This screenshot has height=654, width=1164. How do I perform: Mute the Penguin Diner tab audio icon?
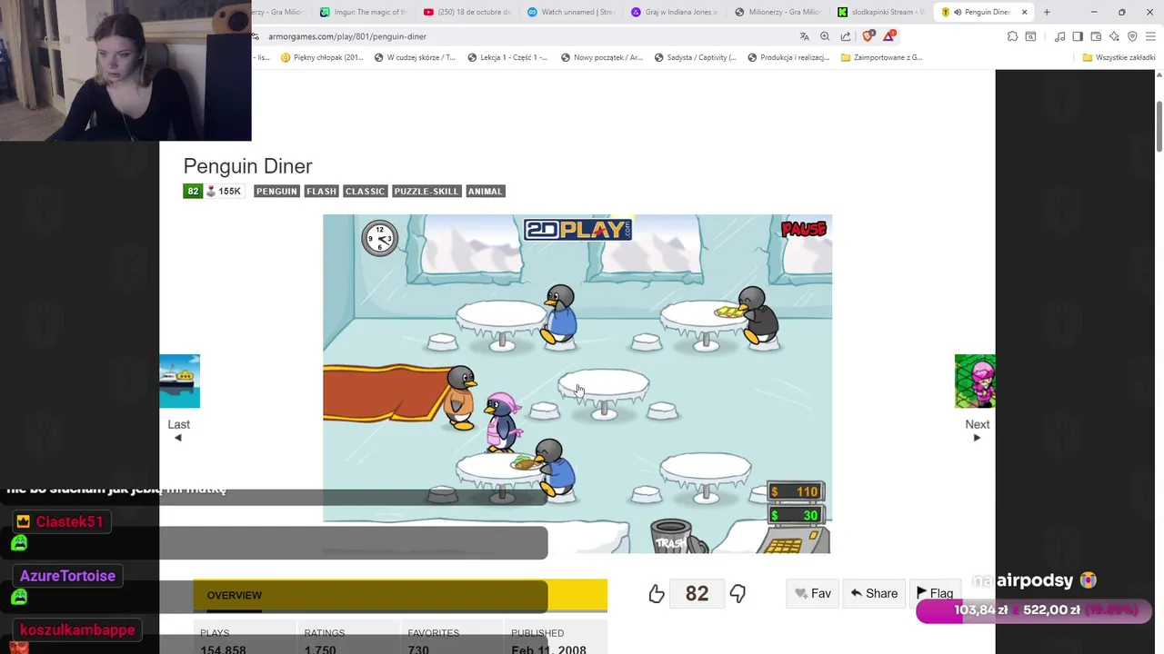[958, 12]
